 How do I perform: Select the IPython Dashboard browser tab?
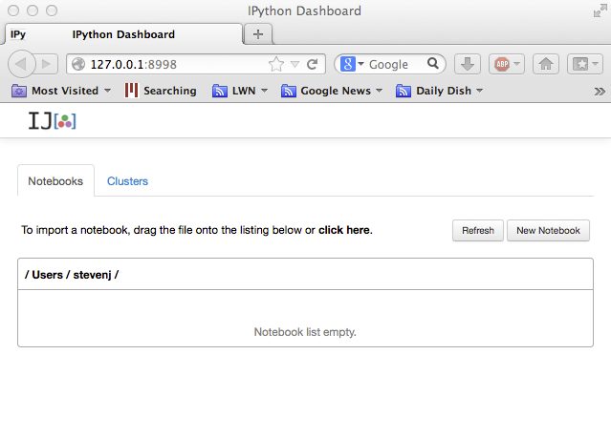pyautogui.click(x=123, y=34)
